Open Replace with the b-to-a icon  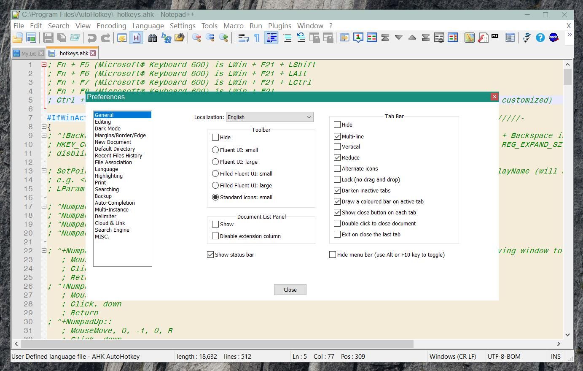tap(166, 38)
